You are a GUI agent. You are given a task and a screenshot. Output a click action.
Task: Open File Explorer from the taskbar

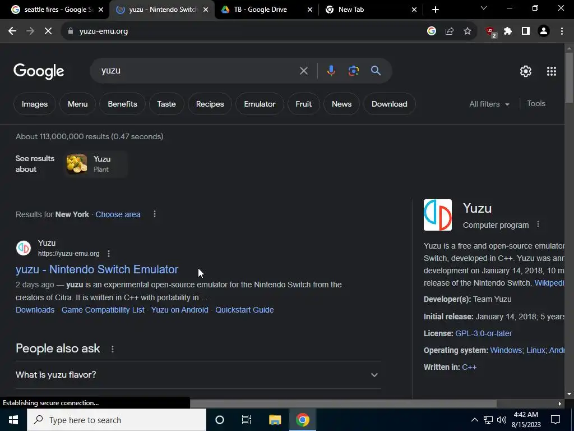click(275, 420)
